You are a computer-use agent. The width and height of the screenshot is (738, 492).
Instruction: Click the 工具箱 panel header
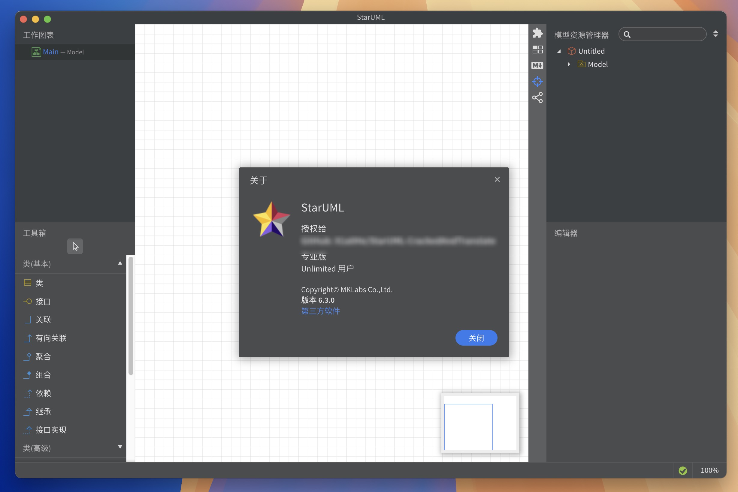pyautogui.click(x=35, y=233)
